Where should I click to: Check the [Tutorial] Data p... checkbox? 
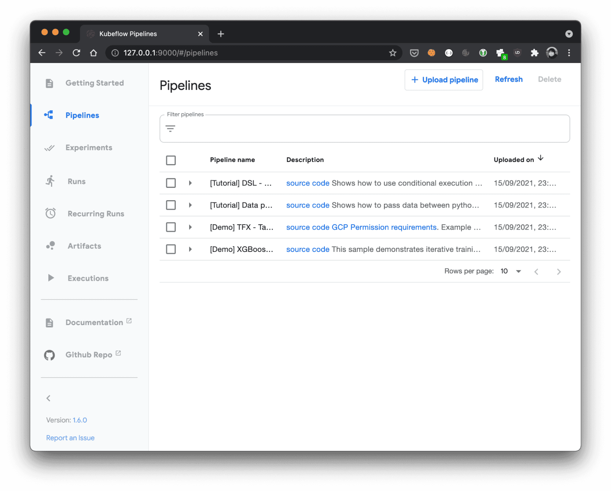[x=171, y=205]
